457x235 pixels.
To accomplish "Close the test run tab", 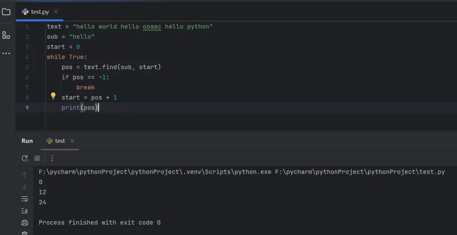I will pyautogui.click(x=72, y=141).
